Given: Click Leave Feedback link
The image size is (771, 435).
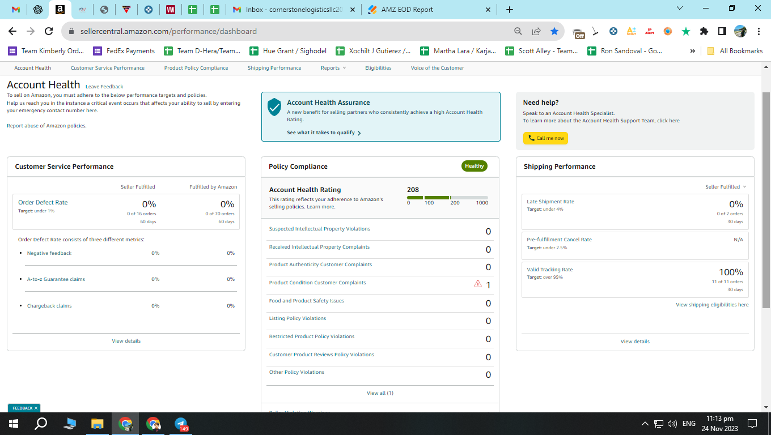Looking at the screenshot, I should click(104, 87).
